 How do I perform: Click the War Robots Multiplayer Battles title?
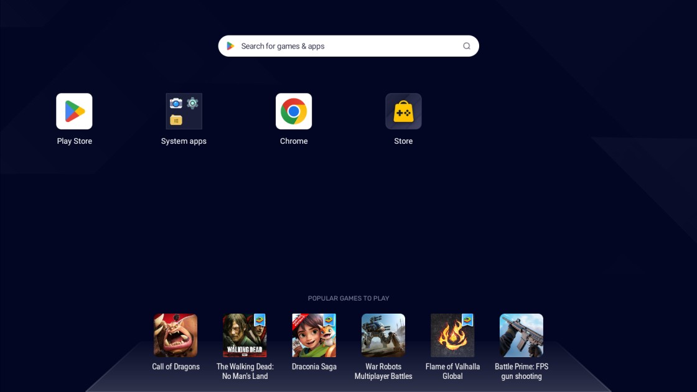(383, 371)
